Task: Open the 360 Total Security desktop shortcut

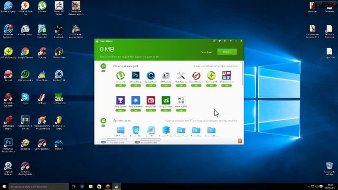Action: click(8, 52)
